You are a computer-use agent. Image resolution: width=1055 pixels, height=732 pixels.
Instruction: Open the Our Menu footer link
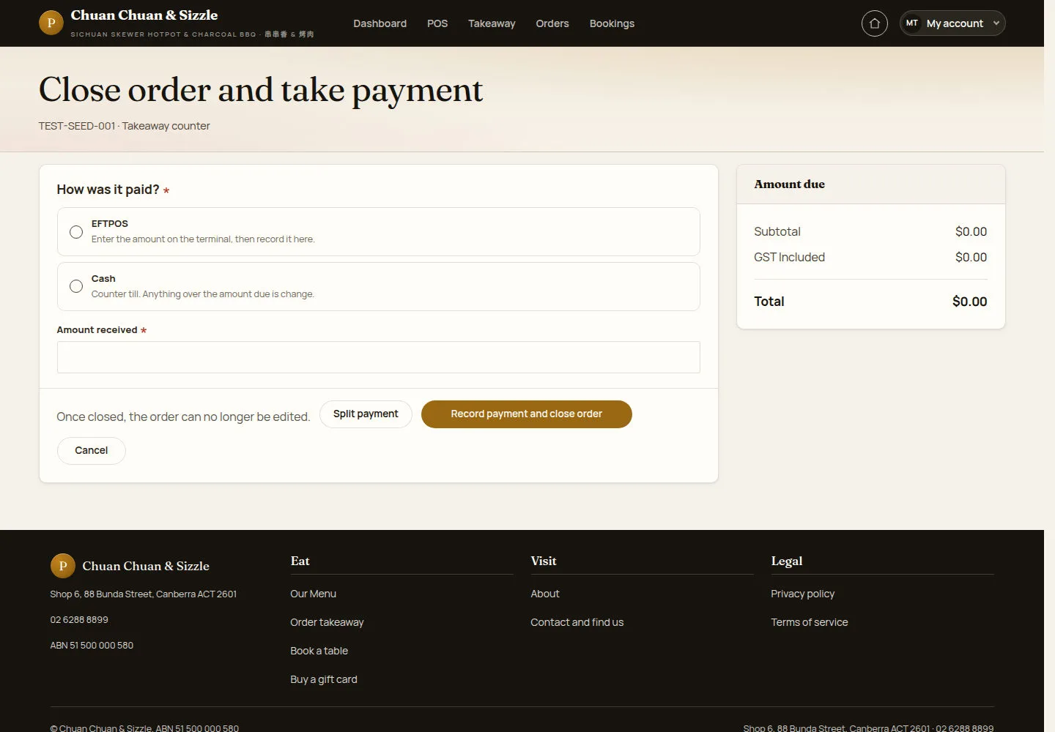tap(313, 594)
